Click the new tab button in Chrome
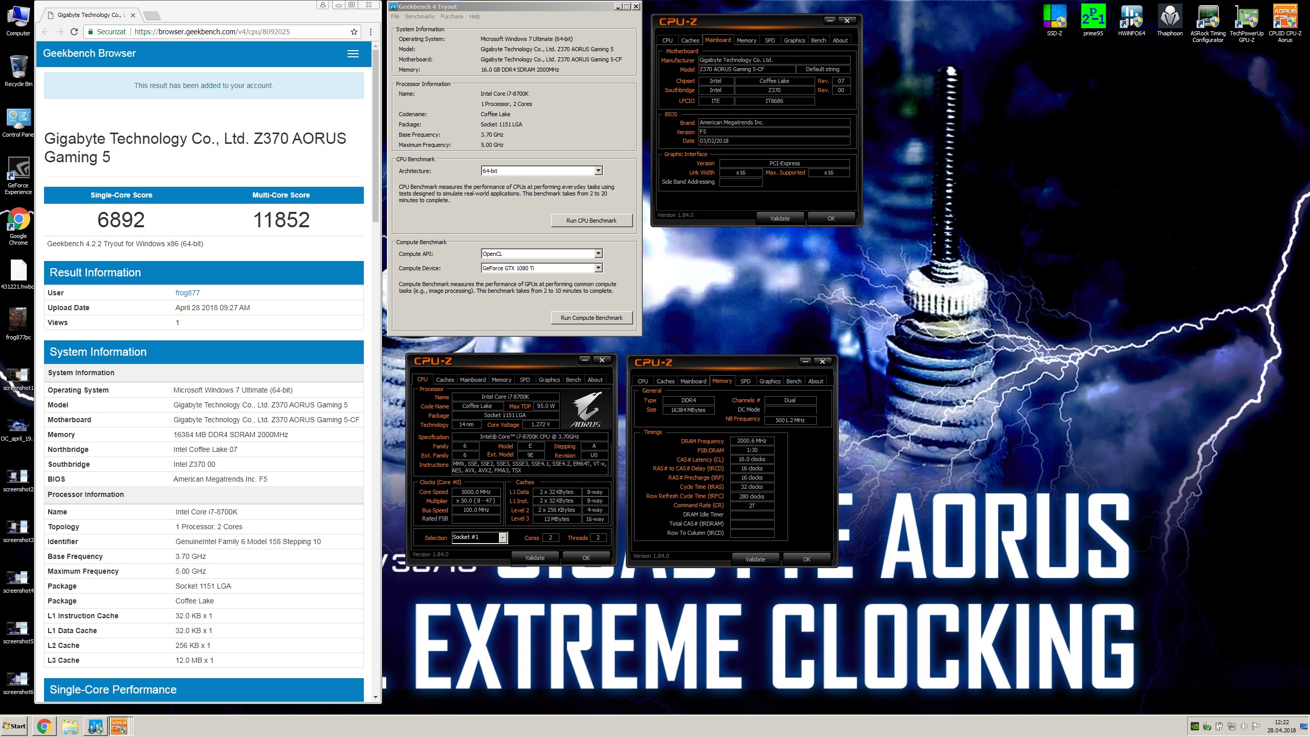The image size is (1310, 737). click(151, 15)
